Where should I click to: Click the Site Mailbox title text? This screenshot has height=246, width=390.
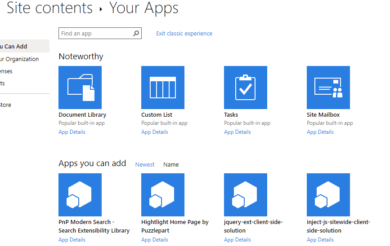coord(323,114)
